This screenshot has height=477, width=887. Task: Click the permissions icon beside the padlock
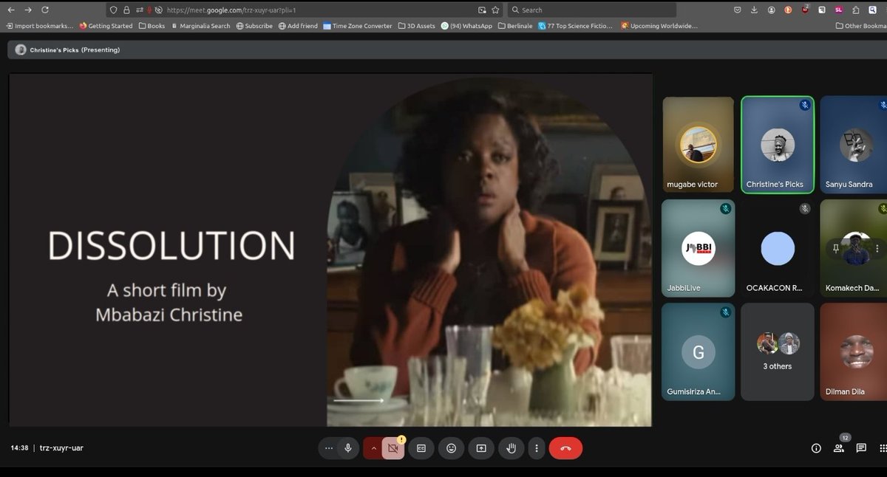[x=139, y=10]
